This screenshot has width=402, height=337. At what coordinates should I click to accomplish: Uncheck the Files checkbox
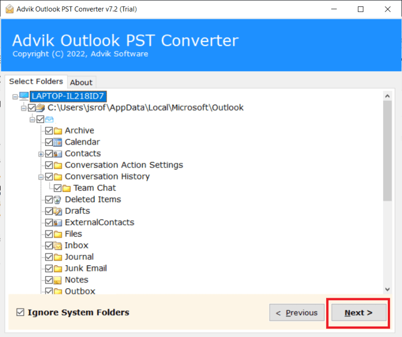(x=49, y=234)
